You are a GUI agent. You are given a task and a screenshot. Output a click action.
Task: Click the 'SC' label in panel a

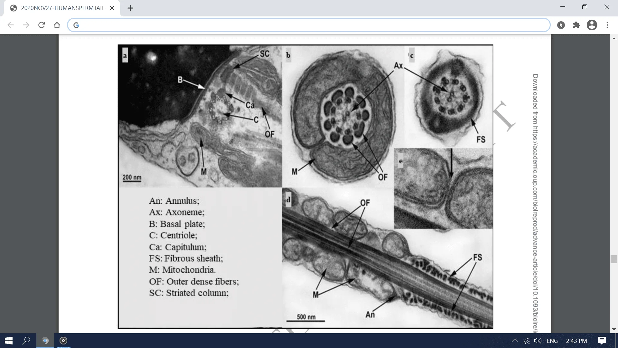(265, 54)
